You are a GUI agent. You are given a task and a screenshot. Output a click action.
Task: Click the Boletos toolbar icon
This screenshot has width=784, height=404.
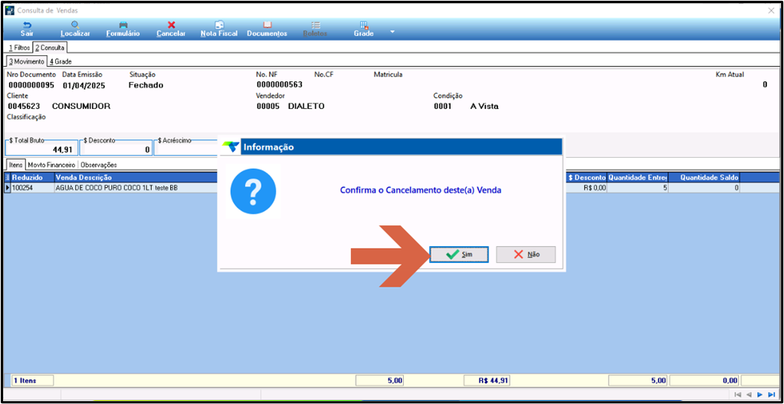pyautogui.click(x=315, y=29)
